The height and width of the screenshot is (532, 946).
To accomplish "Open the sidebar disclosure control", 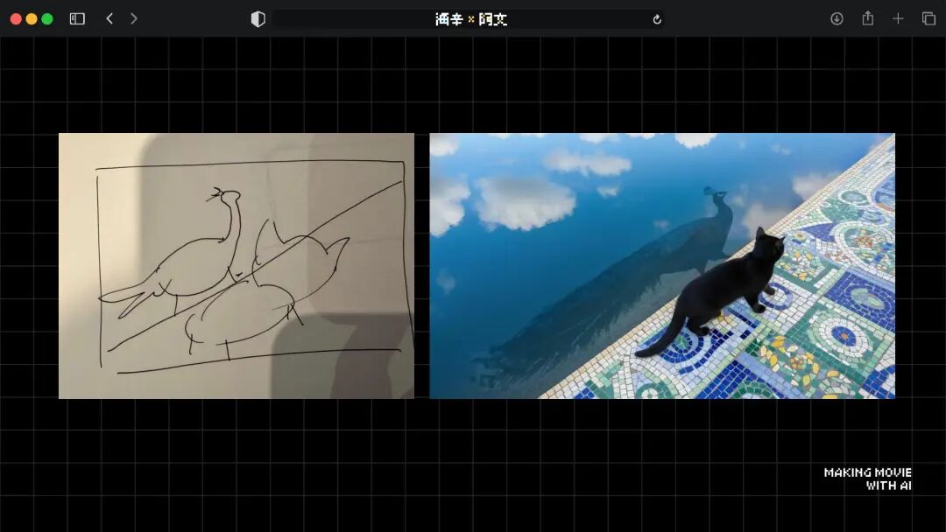I will point(77,17).
